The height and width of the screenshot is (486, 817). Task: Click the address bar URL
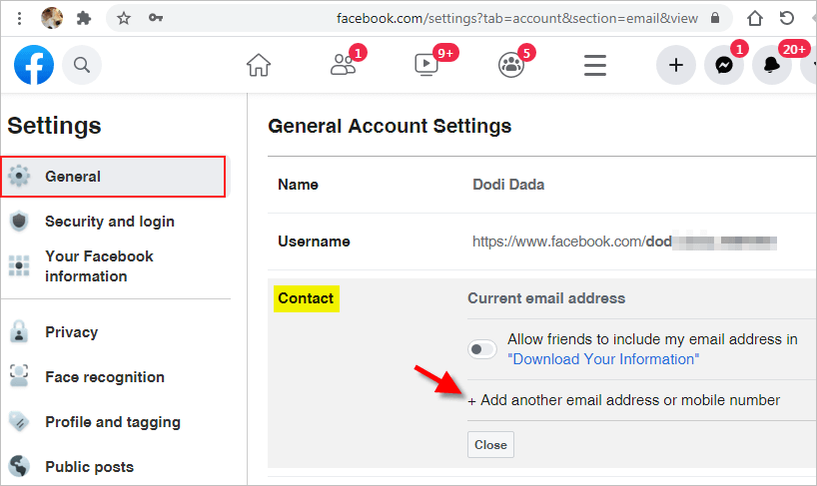517,19
